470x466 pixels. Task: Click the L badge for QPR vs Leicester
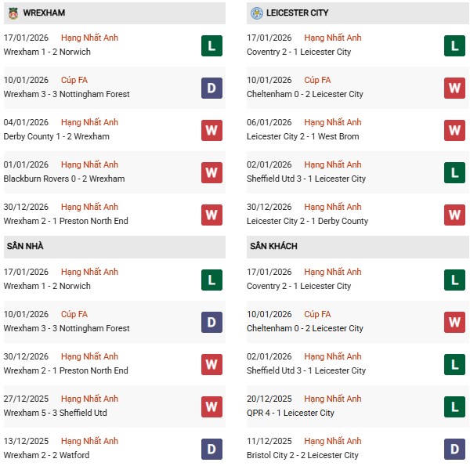[454, 406]
